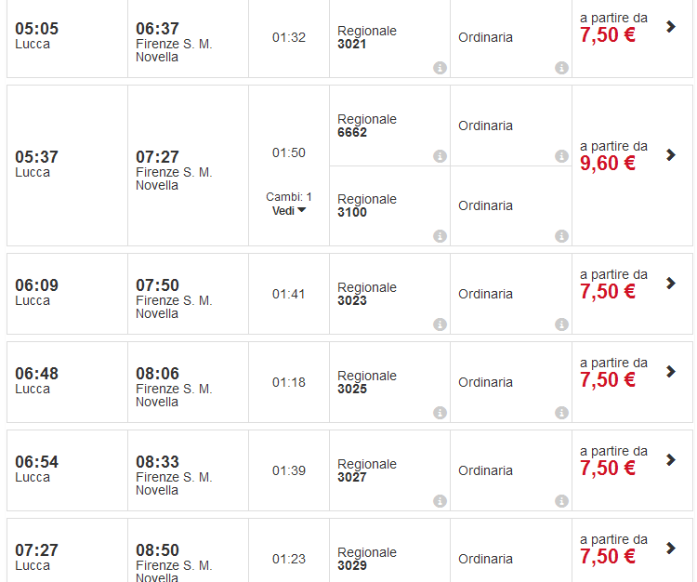The image size is (697, 582).
Task: Expand fare arrow for the 05:05 departure
Action: click(x=671, y=27)
